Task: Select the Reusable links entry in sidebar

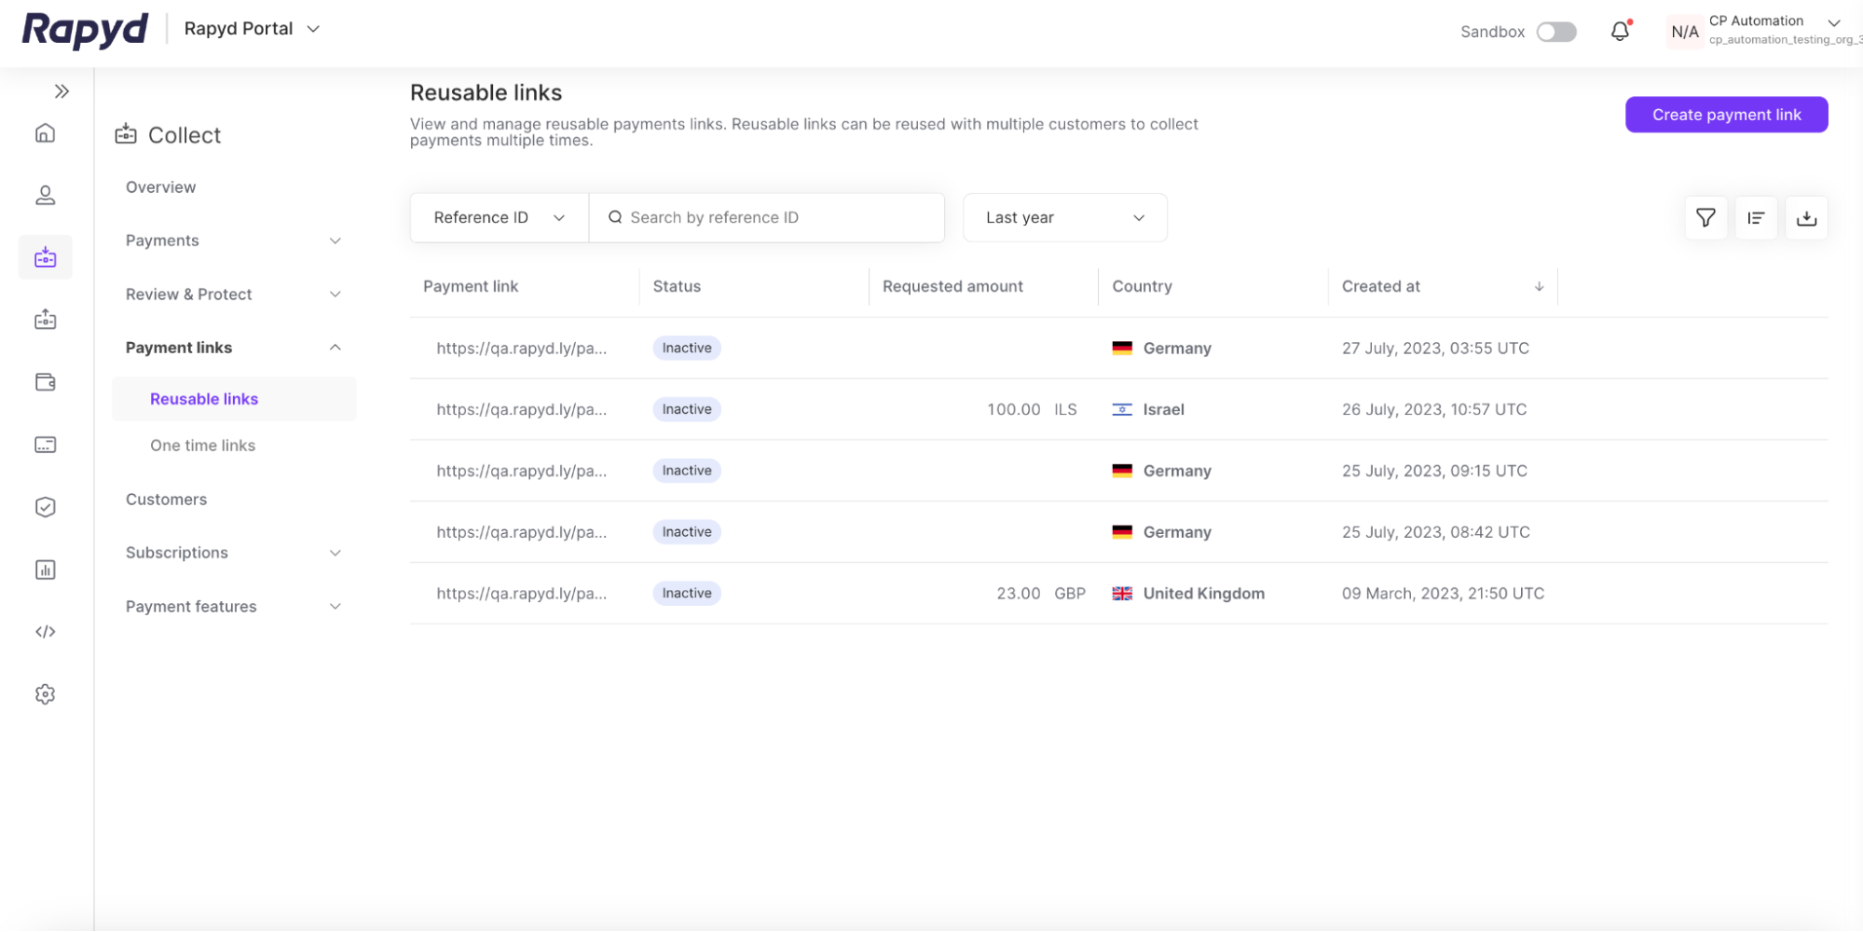Action: pos(204,398)
